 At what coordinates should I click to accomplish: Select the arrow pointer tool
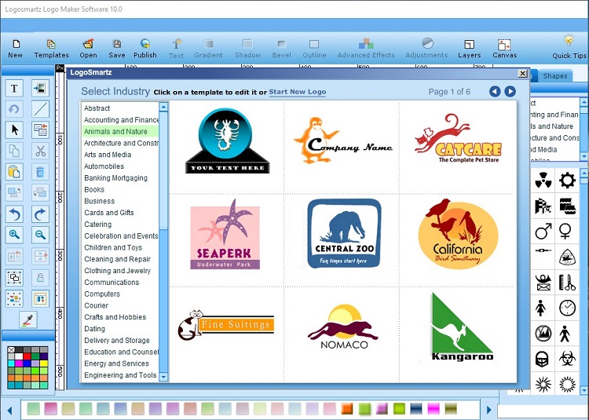[14, 130]
